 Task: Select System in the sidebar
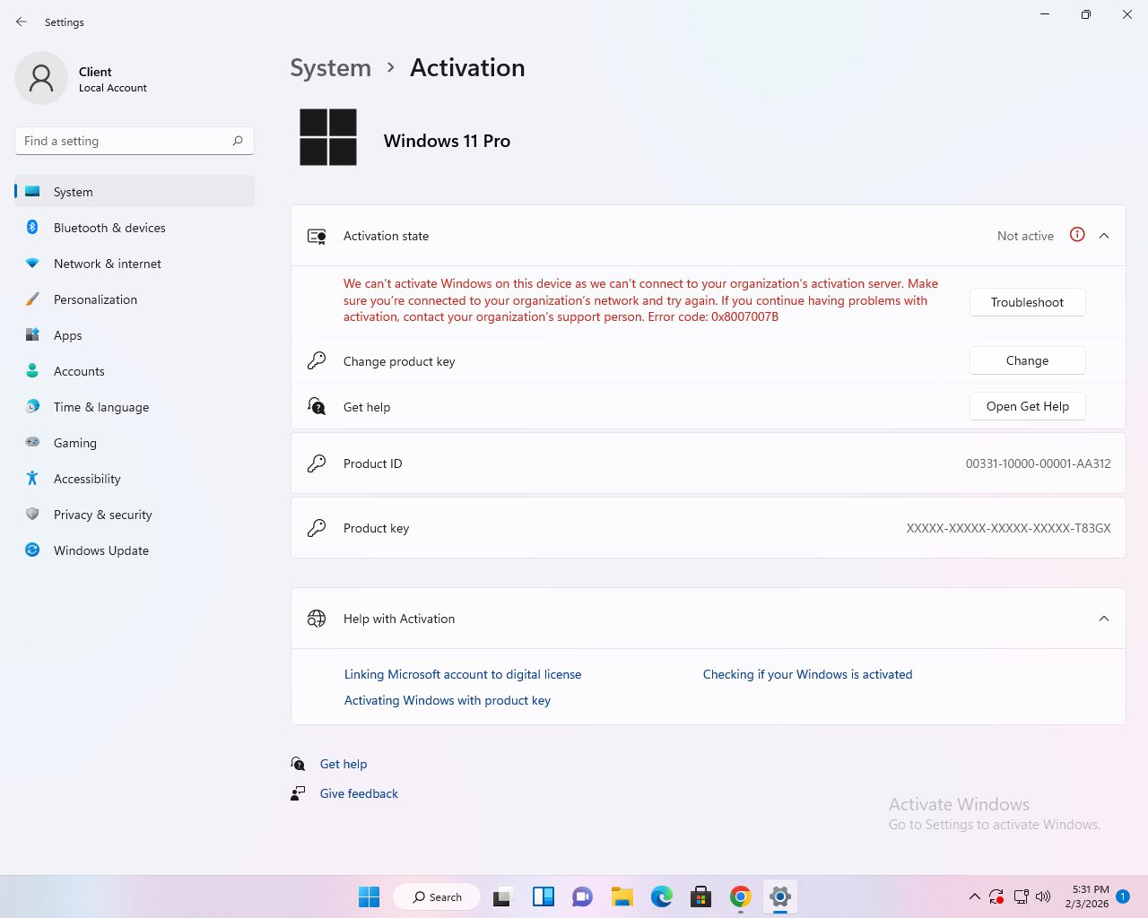point(135,192)
